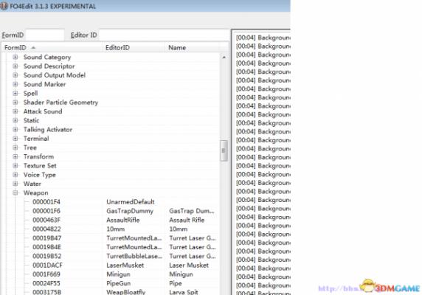
Task: Click the Editor ID search field
Action: pyautogui.click(x=164, y=35)
